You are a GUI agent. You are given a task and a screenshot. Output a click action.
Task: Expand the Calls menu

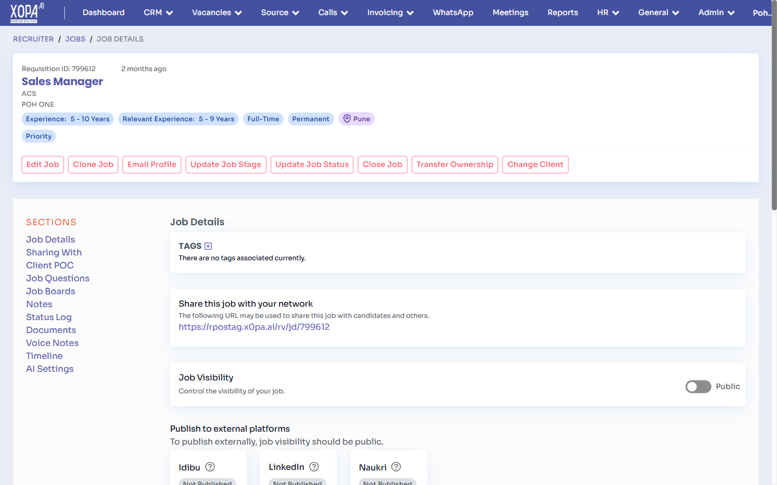[333, 12]
